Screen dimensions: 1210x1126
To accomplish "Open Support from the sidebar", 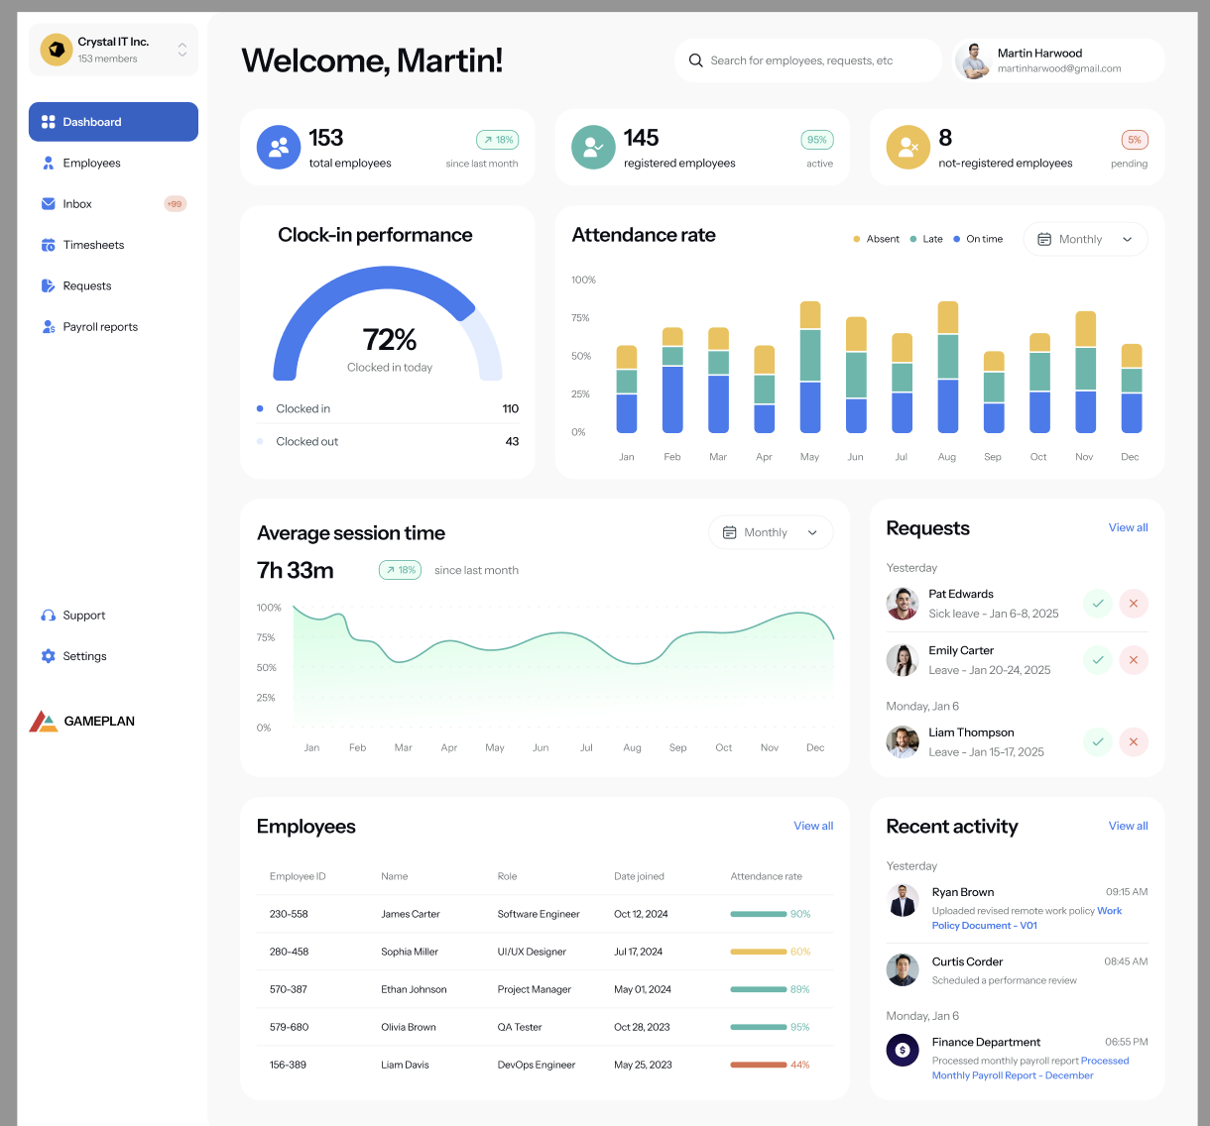I will point(113,616).
